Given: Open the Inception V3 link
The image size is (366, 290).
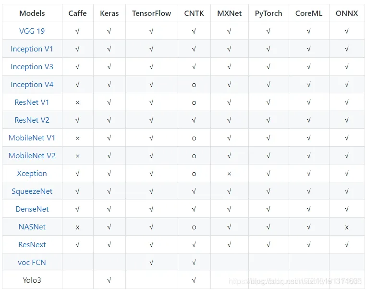Looking at the screenshot, I should click(32, 66).
